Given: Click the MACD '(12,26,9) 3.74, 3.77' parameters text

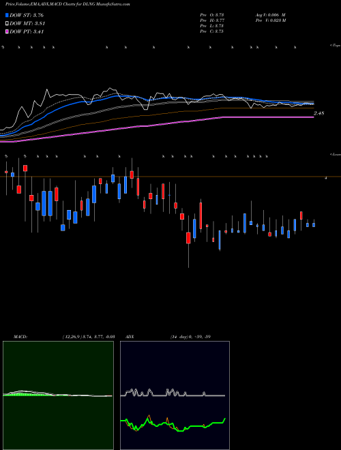Looking at the screenshot, I should [x=83, y=337].
